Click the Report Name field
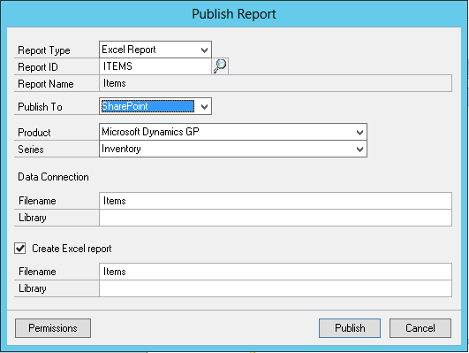Viewport: 469px width, 353px height. [x=276, y=83]
